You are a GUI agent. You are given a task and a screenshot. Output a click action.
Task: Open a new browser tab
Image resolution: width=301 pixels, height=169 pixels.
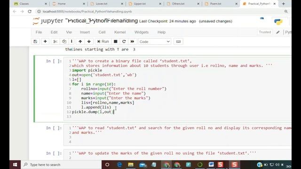(x=284, y=4)
